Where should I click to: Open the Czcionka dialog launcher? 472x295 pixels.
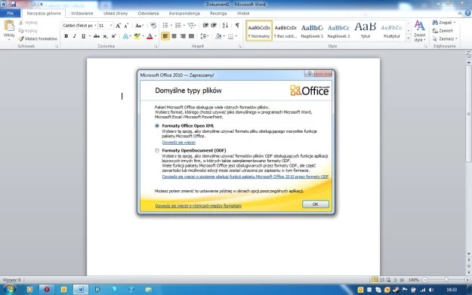156,46
